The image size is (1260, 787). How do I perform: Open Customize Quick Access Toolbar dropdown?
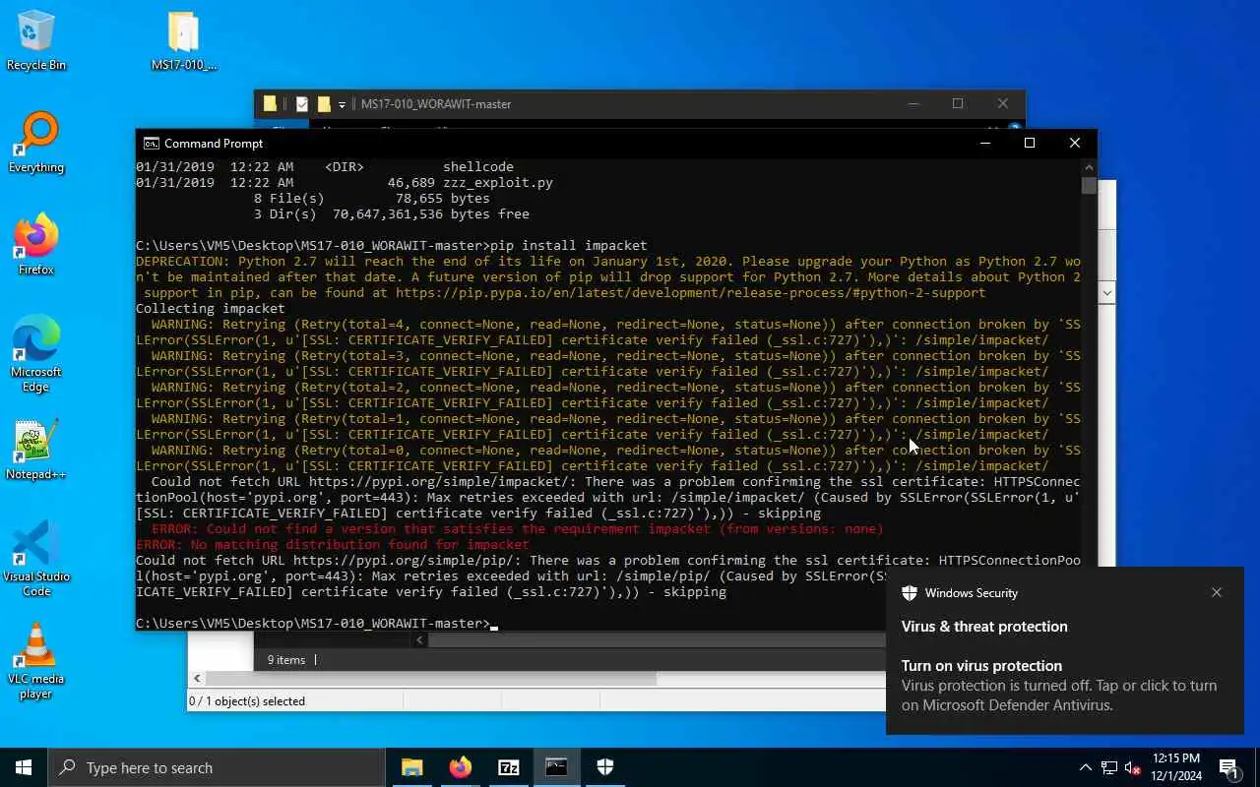(342, 104)
